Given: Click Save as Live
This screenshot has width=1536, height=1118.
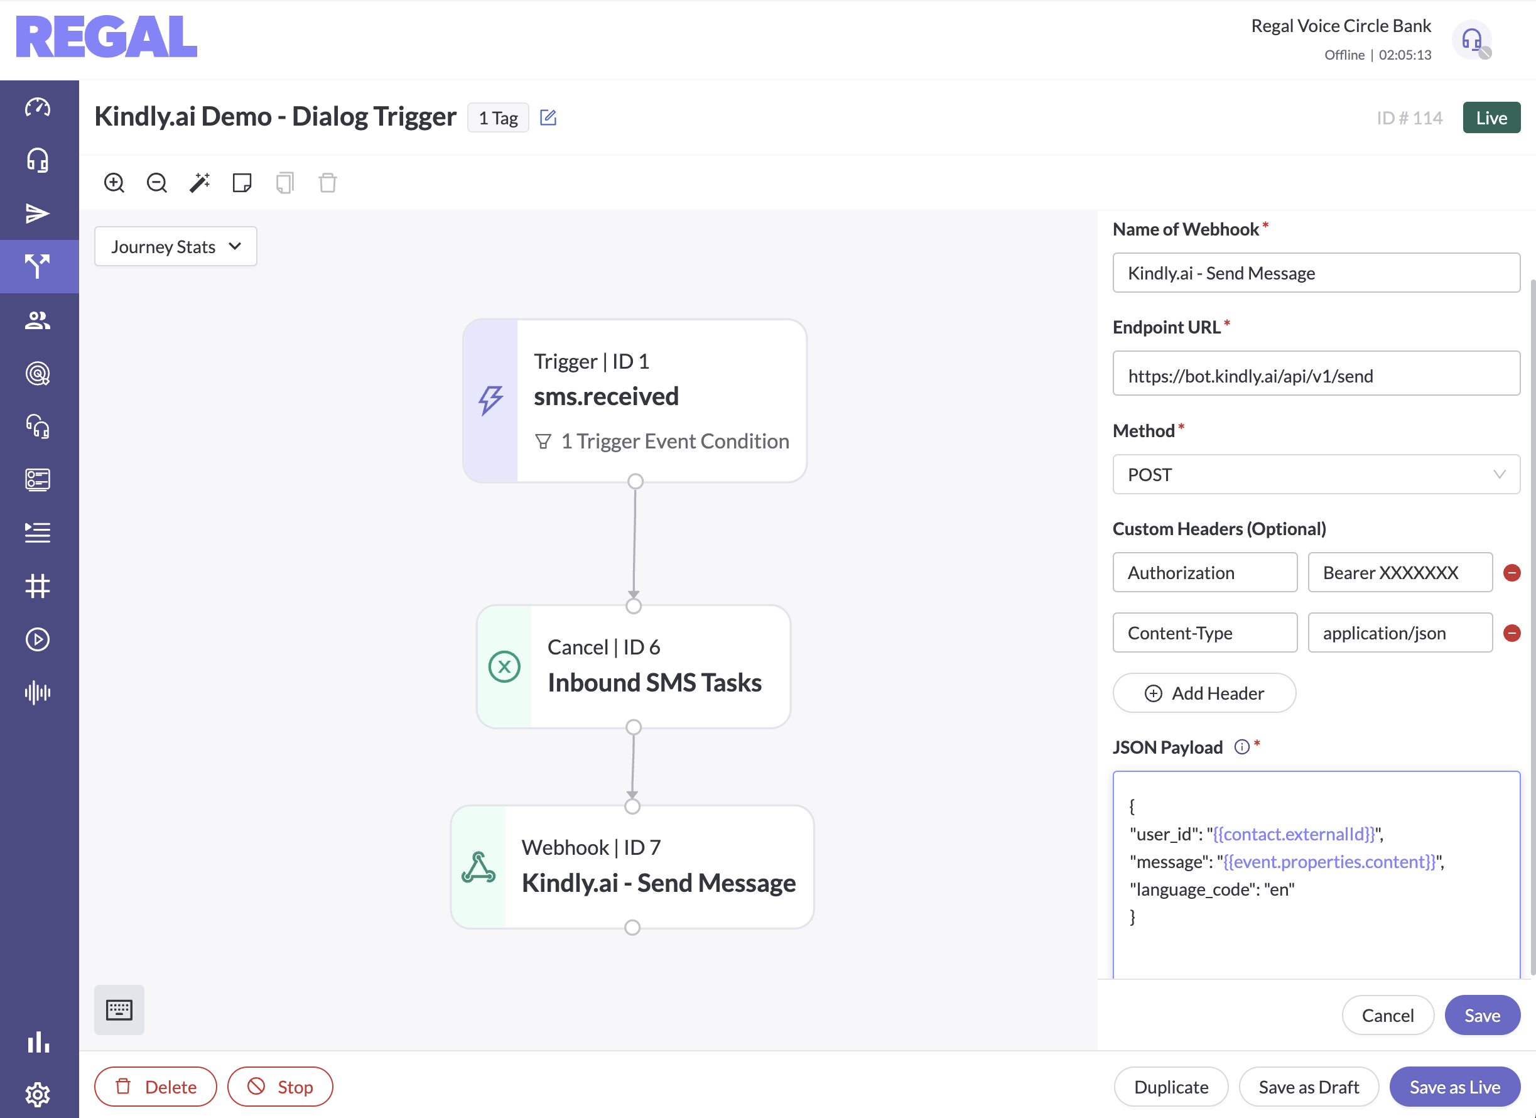Looking at the screenshot, I should point(1455,1087).
